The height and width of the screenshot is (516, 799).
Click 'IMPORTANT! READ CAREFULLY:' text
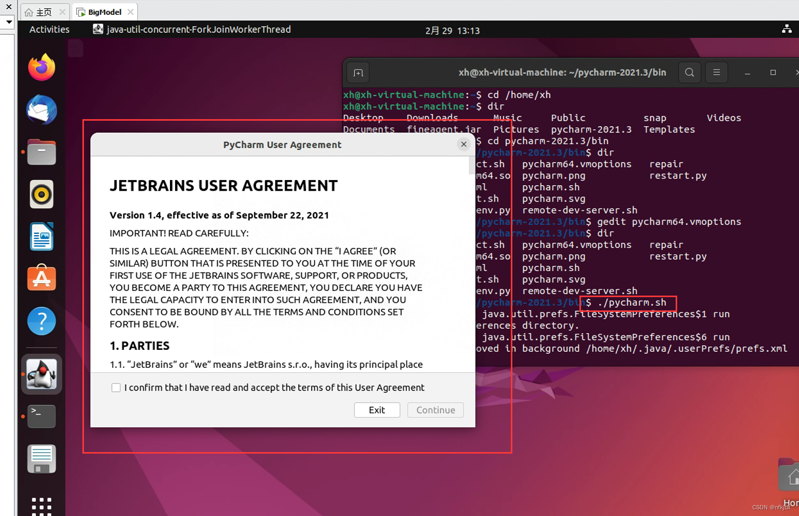click(x=179, y=233)
